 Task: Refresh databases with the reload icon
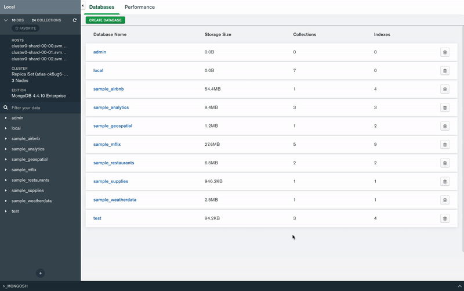click(x=75, y=20)
